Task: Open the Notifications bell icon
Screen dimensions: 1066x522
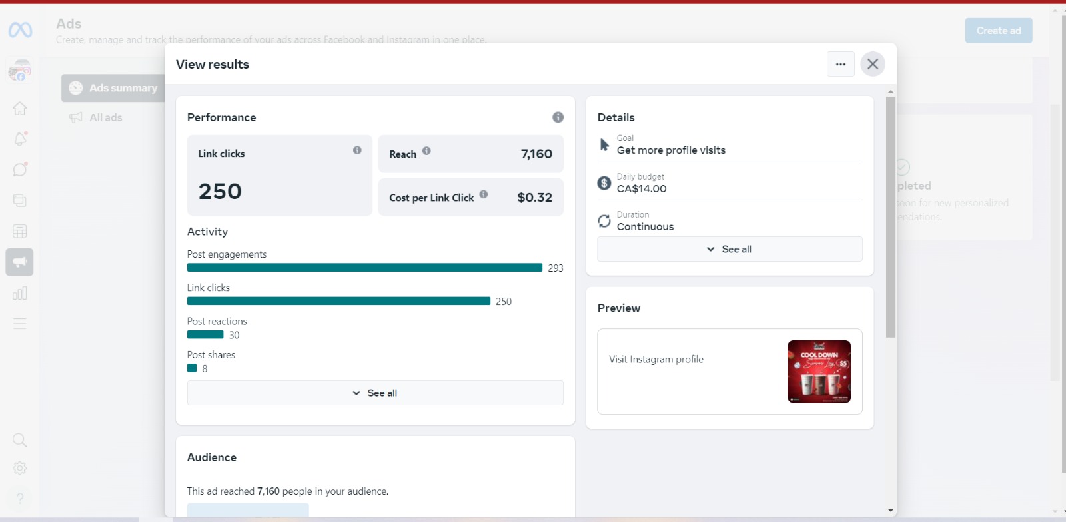Action: click(x=20, y=139)
